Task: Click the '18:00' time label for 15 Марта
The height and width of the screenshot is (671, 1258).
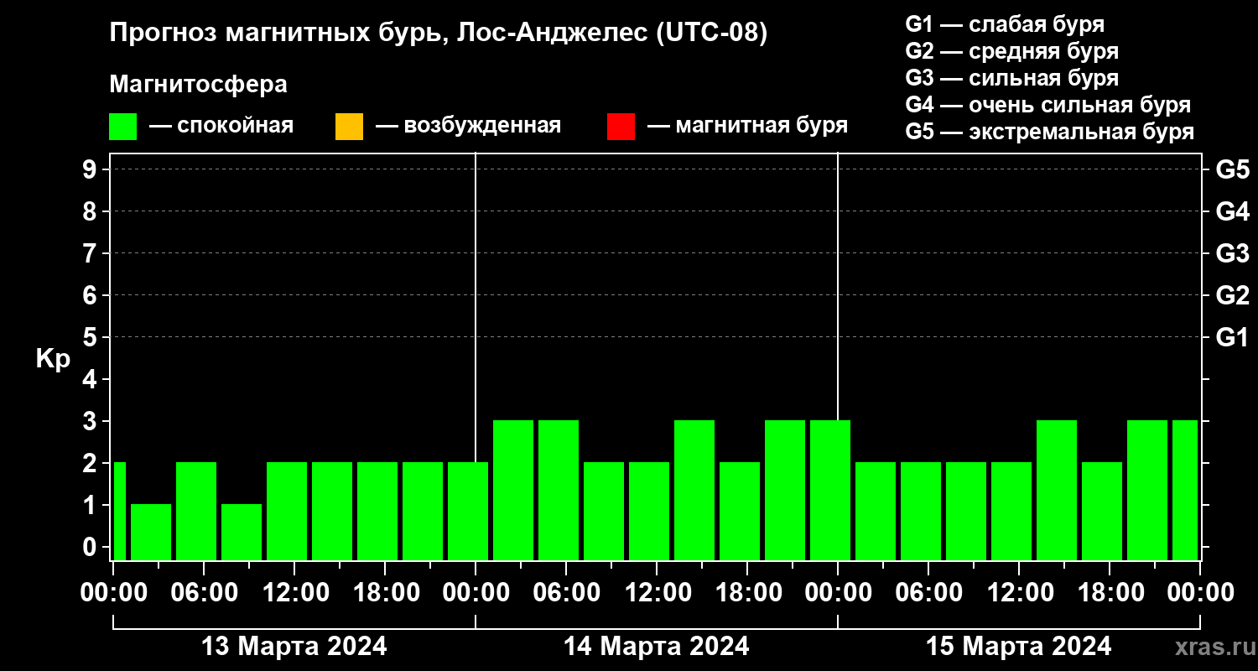Action: (1110, 592)
